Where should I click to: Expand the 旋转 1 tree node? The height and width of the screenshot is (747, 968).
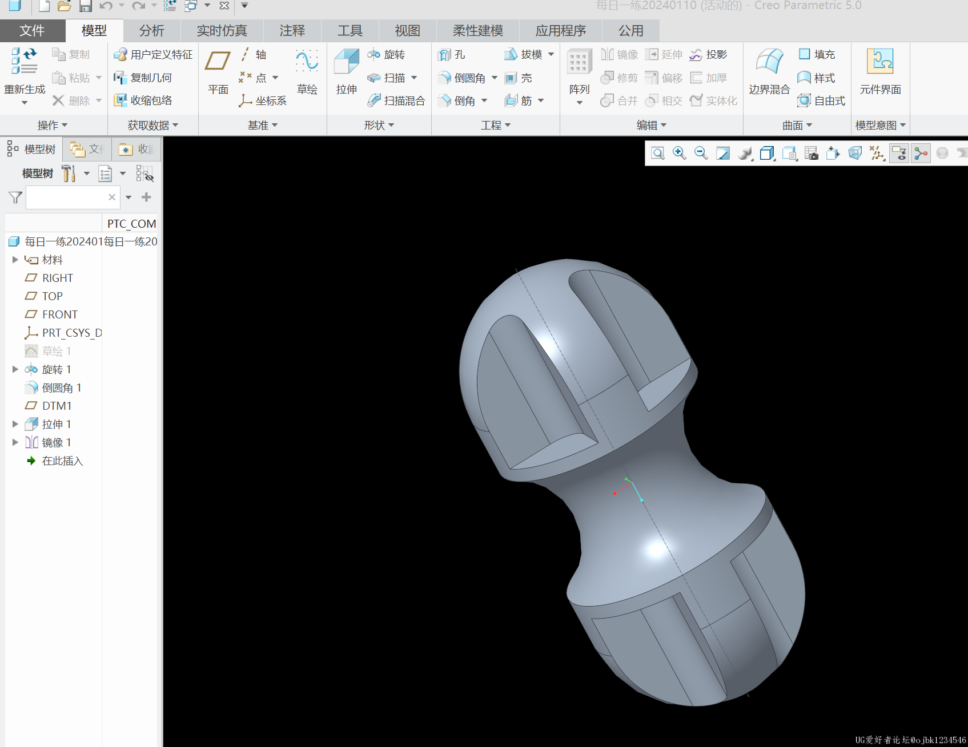coord(15,369)
